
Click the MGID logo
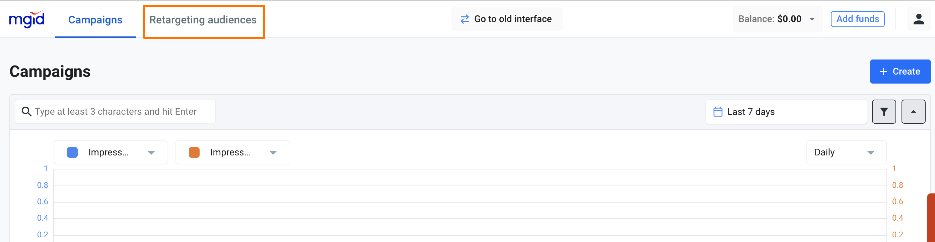pos(26,19)
